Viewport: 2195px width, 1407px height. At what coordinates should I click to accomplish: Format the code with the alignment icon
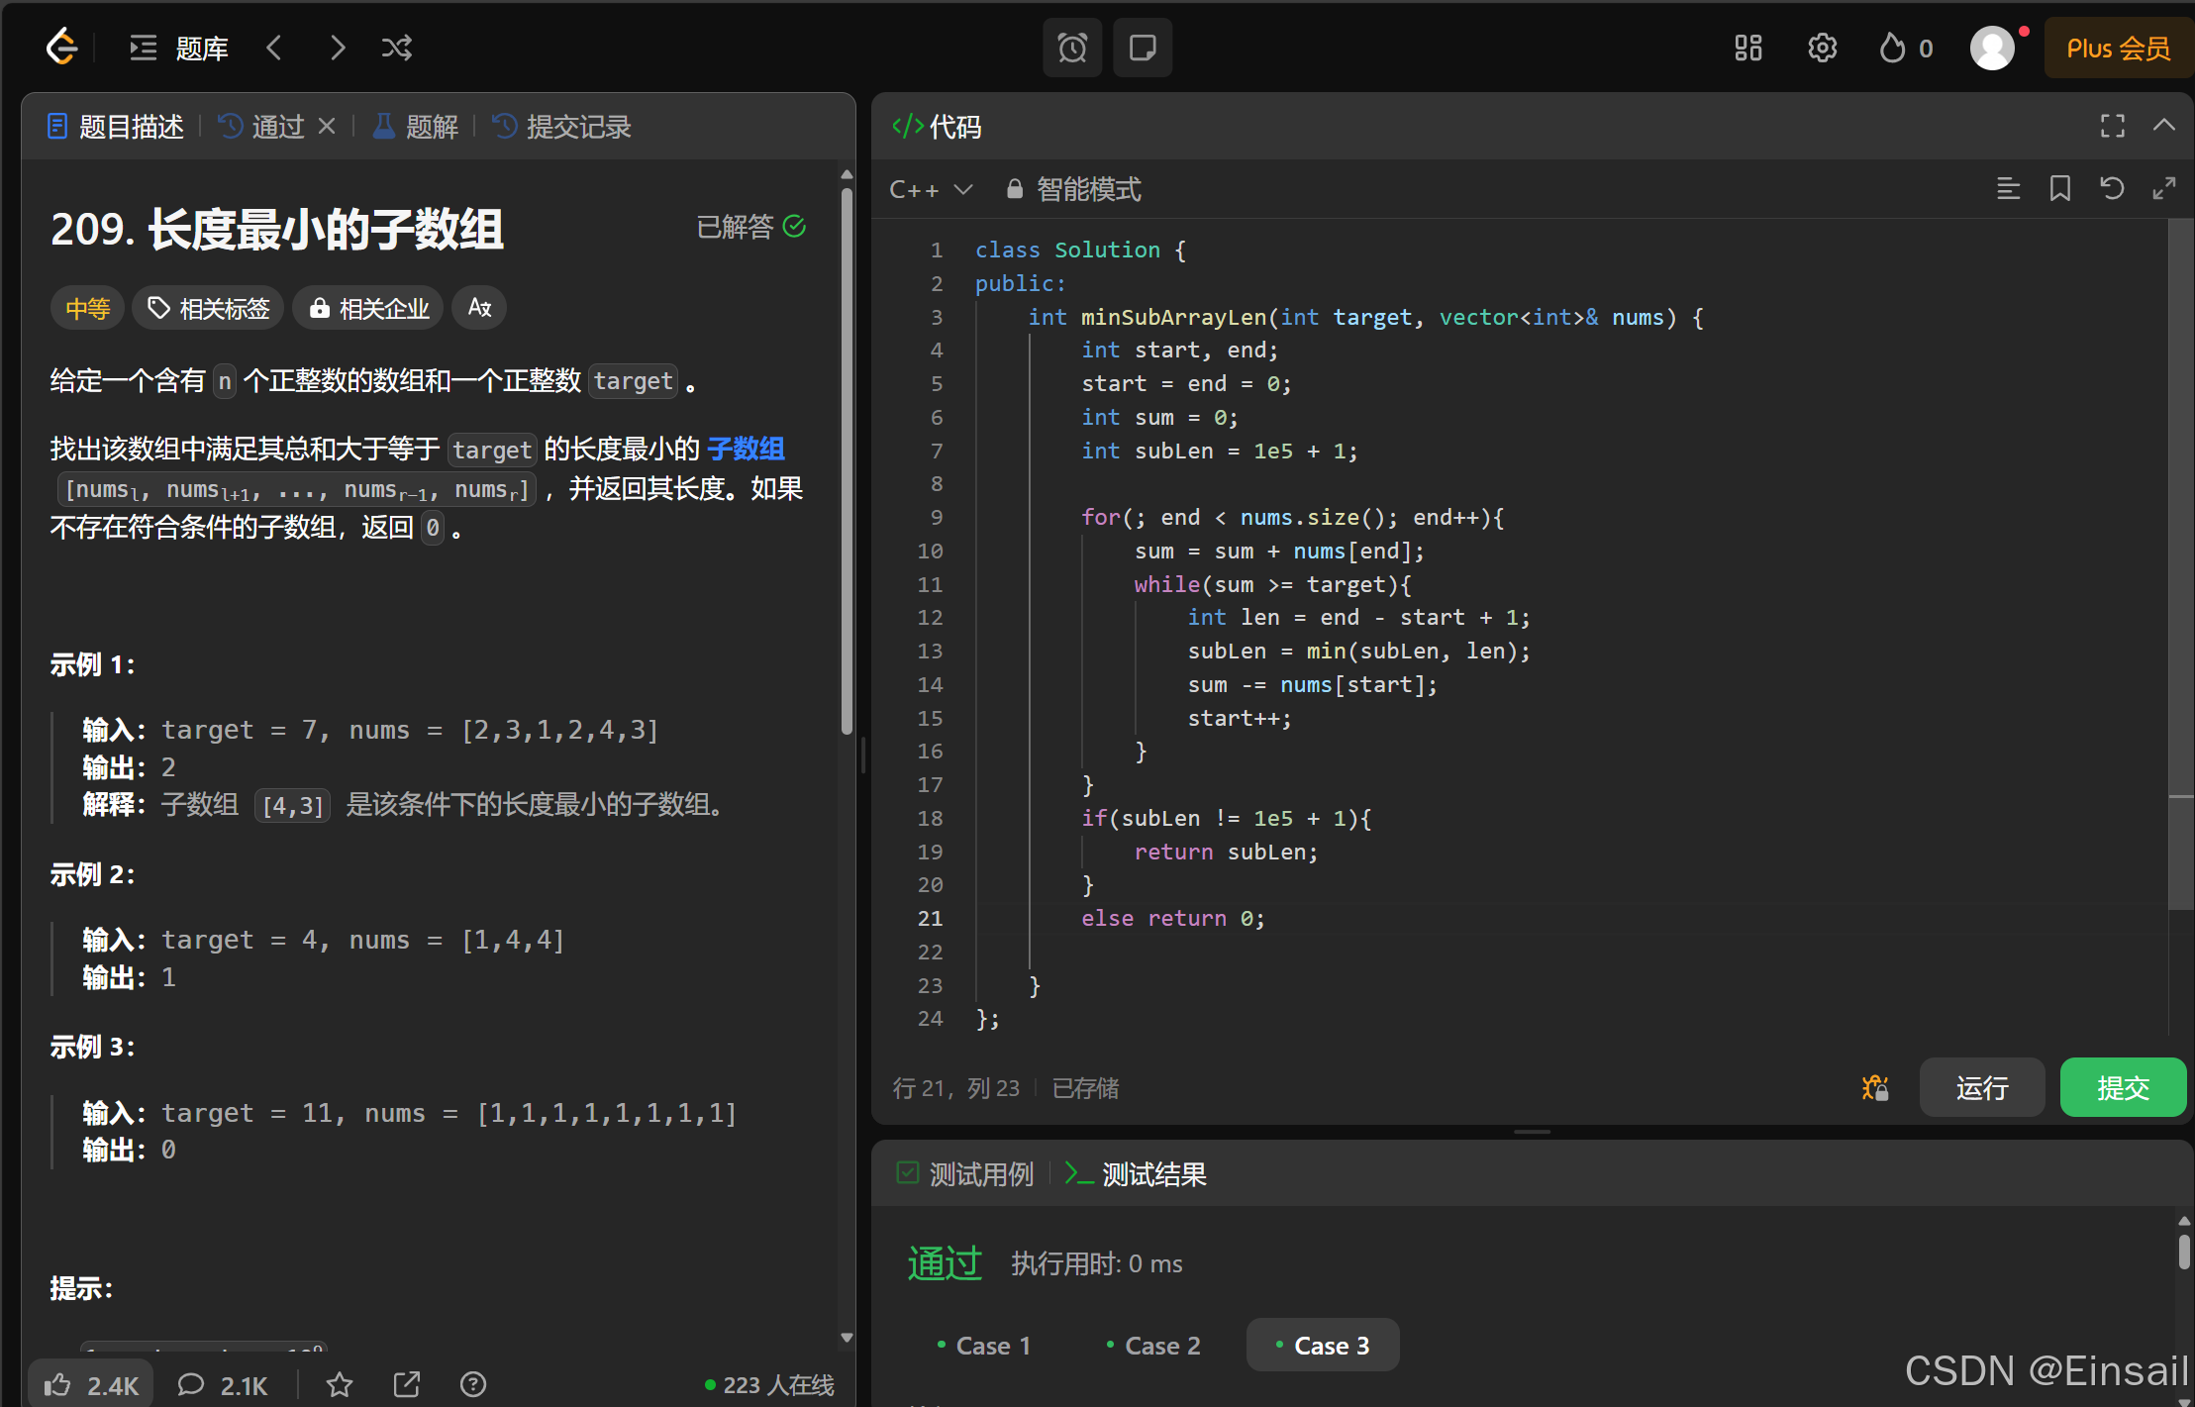2009,188
